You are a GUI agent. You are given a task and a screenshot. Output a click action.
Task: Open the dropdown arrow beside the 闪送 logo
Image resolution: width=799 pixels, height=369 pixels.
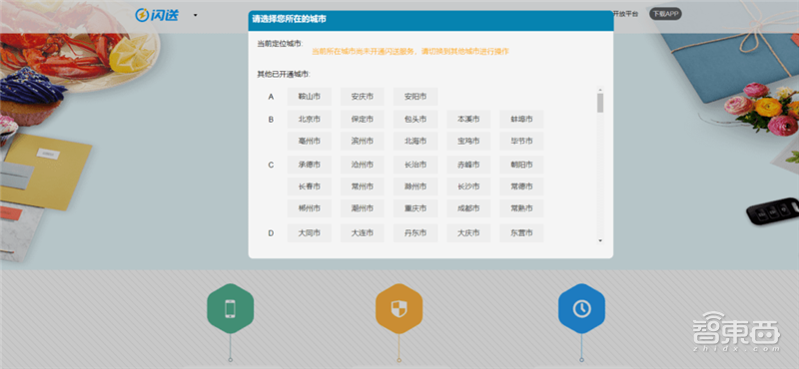coord(195,15)
